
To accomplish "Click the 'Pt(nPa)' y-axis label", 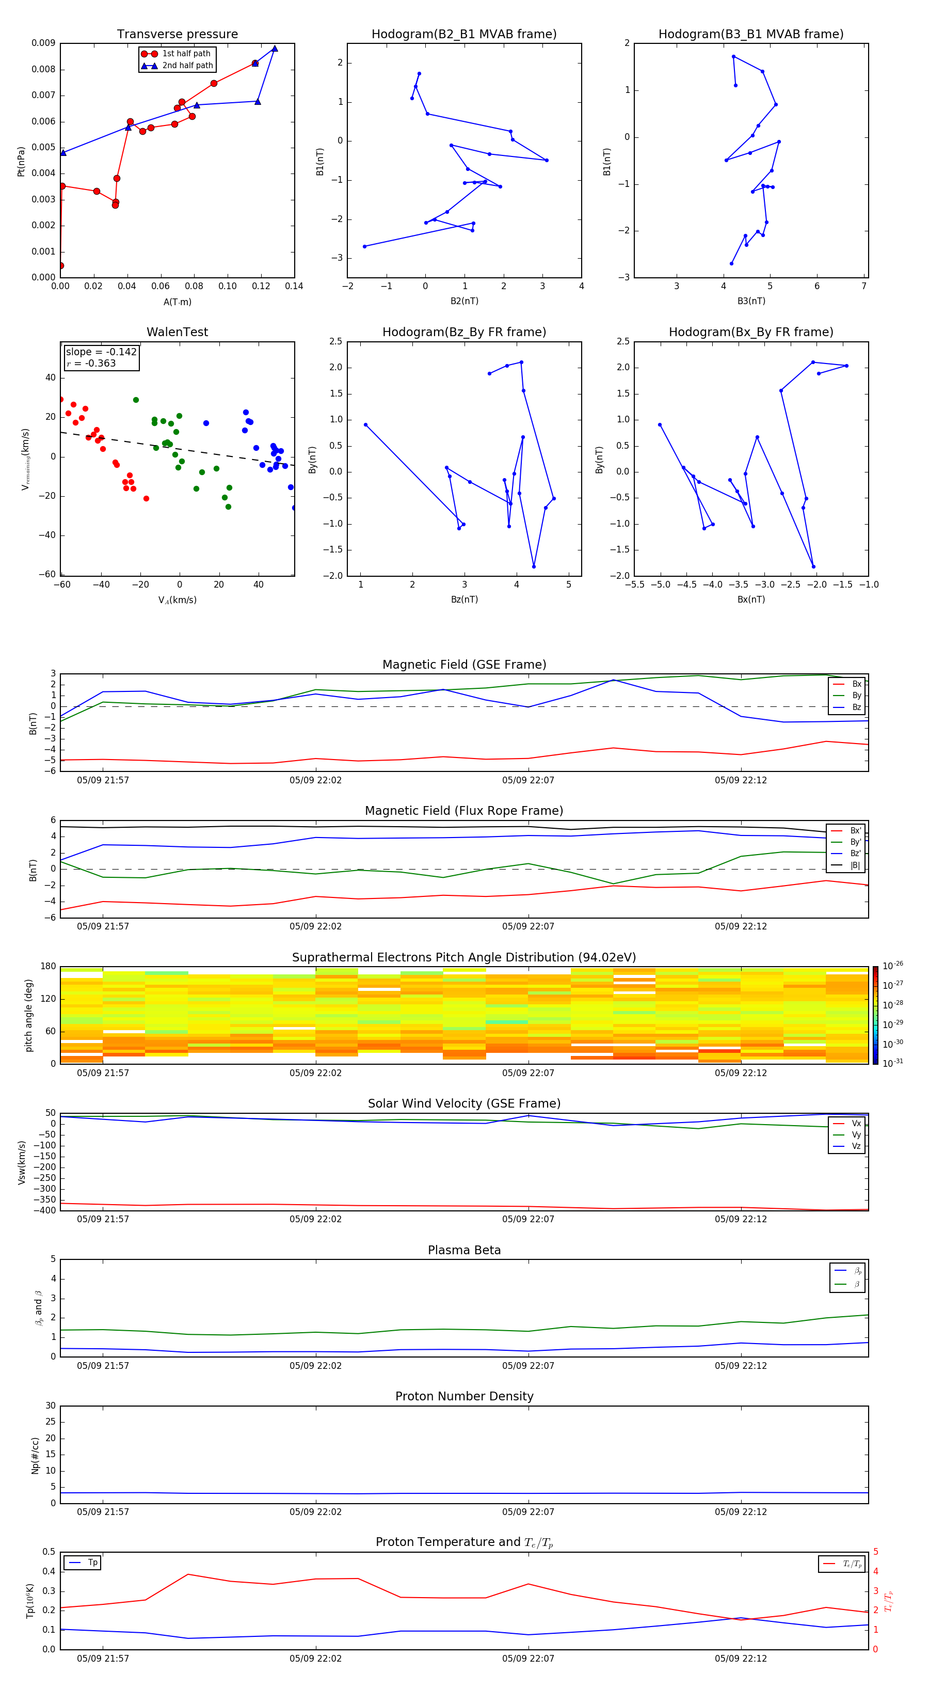I will (x=21, y=161).
